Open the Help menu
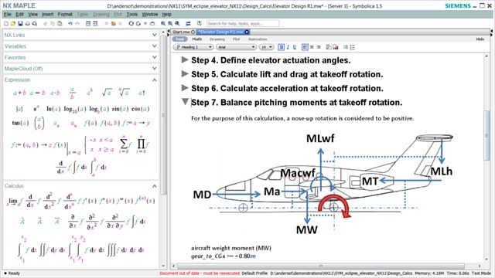 point(167,15)
